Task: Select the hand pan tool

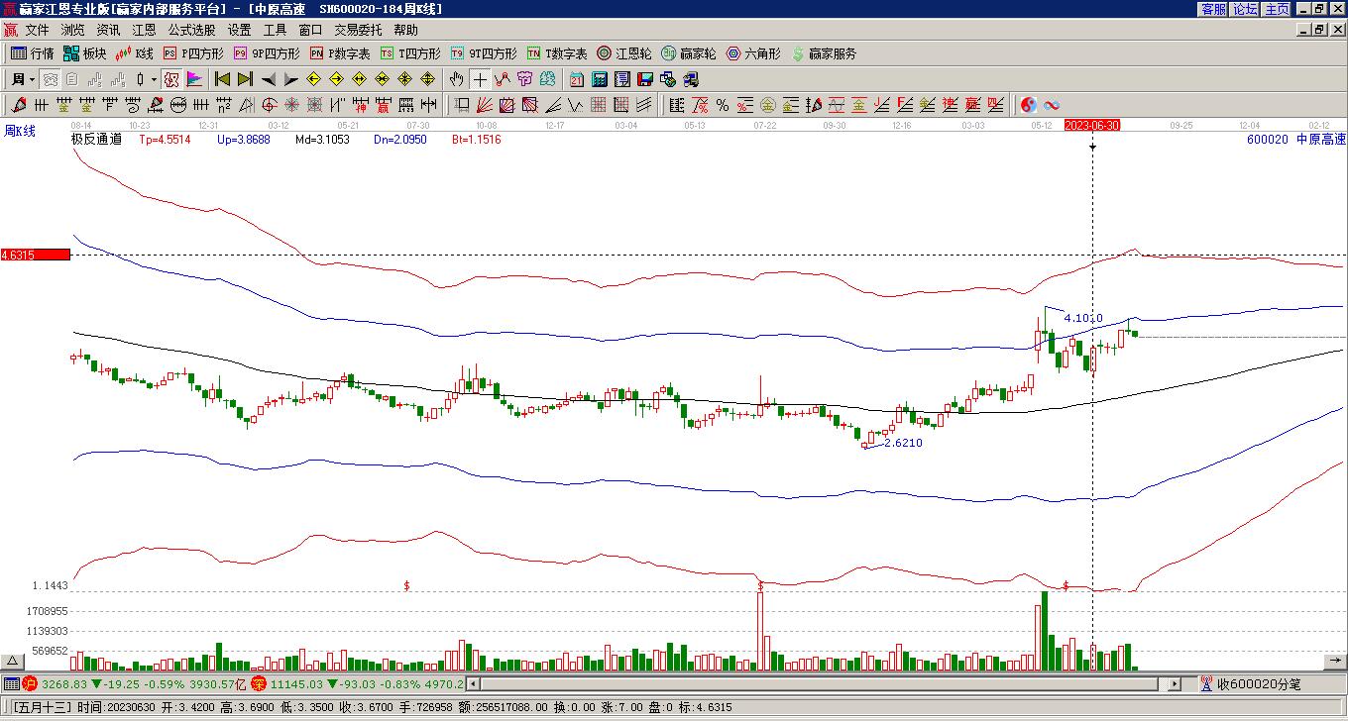Action: (456, 79)
